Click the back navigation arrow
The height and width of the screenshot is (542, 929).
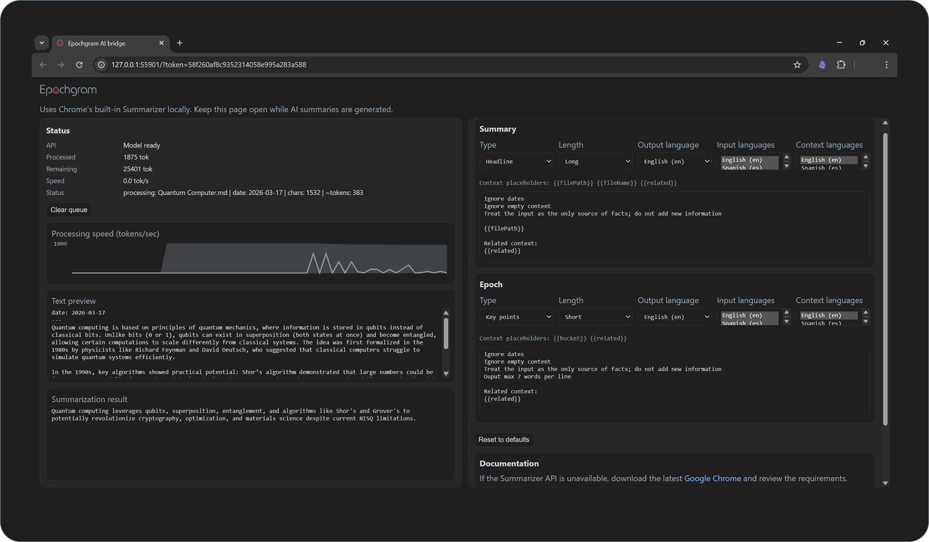click(43, 65)
